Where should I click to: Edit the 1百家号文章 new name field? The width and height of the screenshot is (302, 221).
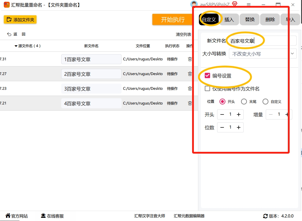(91, 59)
